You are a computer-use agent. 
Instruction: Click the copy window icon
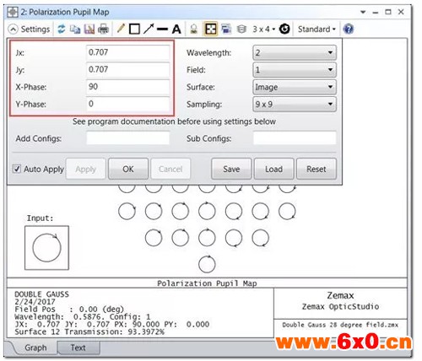coord(75,29)
